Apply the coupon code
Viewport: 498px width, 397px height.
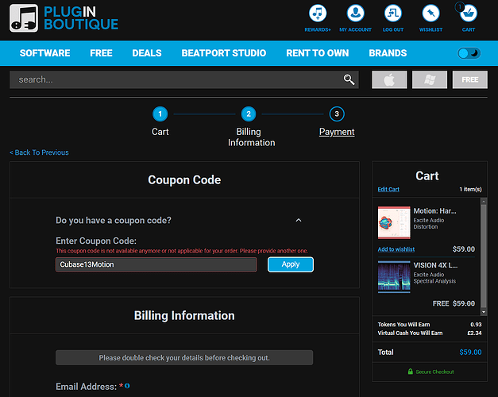coord(291,264)
